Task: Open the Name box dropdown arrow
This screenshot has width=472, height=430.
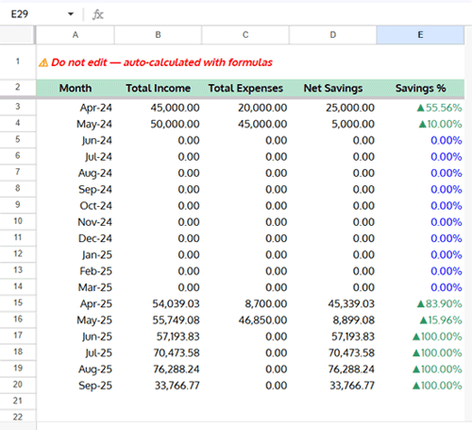Action: coord(71,14)
